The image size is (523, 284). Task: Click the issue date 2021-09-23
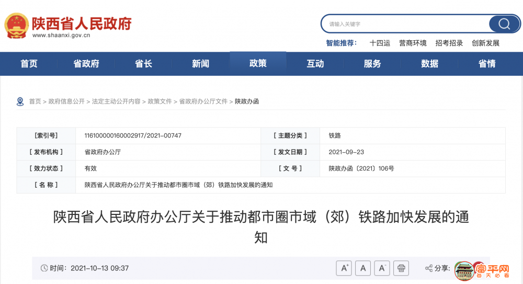(346, 152)
